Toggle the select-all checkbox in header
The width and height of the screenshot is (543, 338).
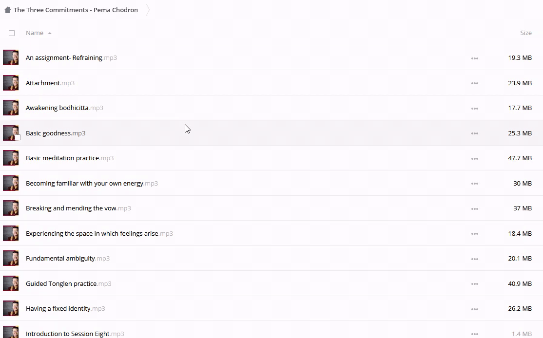12,33
